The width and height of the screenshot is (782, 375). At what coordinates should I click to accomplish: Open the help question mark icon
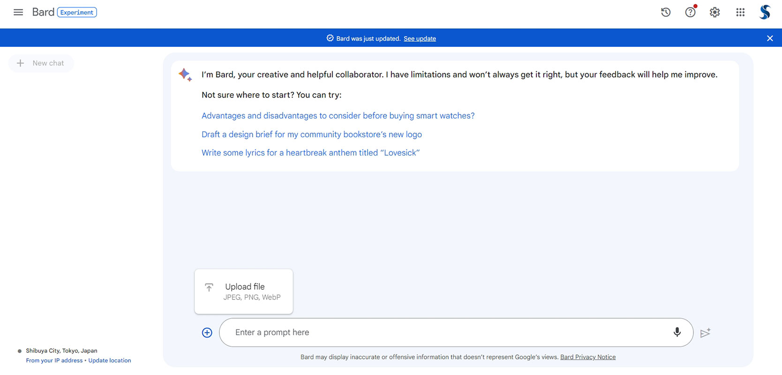click(x=690, y=12)
